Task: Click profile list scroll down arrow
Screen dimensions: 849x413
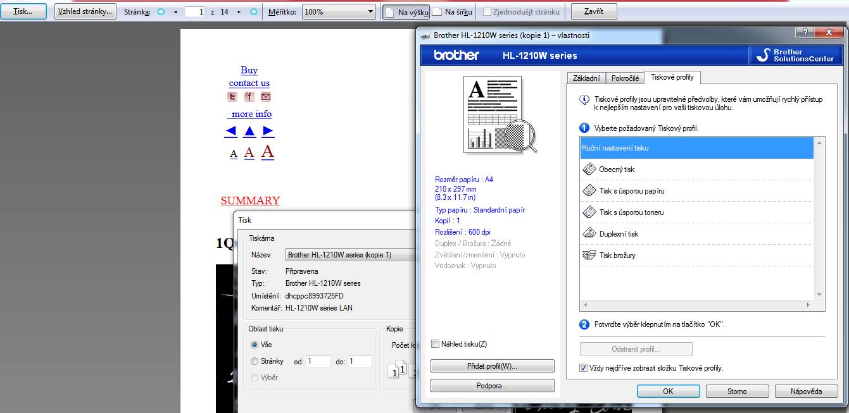Action: click(x=819, y=295)
